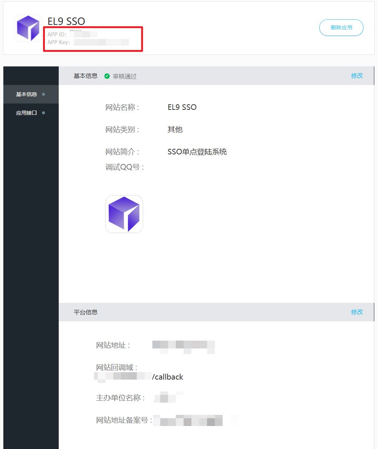Click the blurred 网站地址 value
Viewport: 378px width, 449px height.
coord(184,346)
